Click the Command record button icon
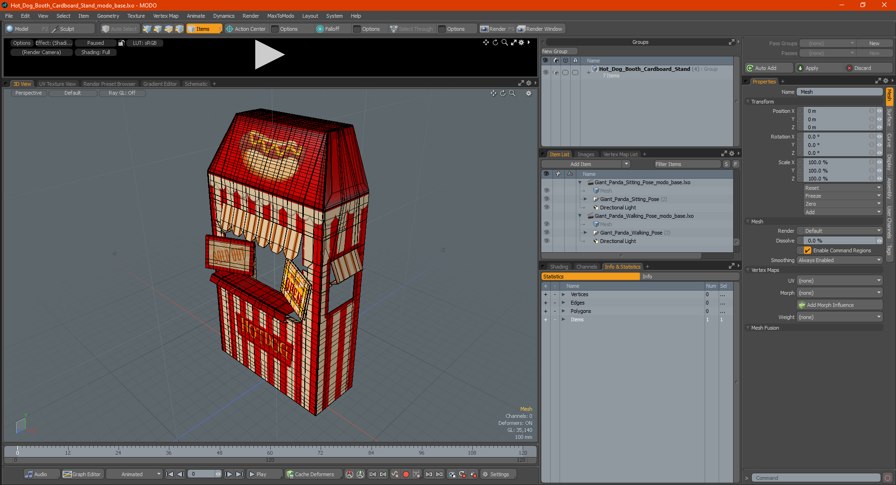The image size is (896, 485). pyautogui.click(x=888, y=478)
